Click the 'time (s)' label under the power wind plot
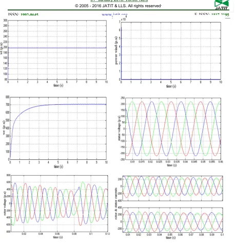The image size is (235, 243). click(171, 86)
